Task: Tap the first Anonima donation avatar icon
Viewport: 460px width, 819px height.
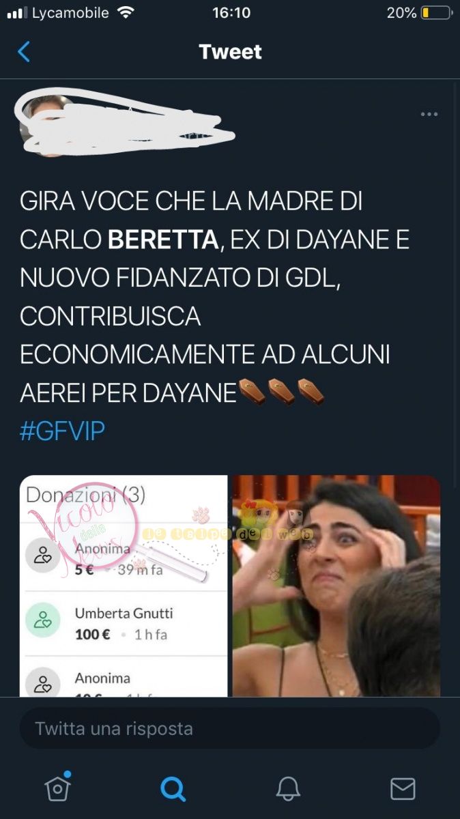Action: [x=43, y=556]
